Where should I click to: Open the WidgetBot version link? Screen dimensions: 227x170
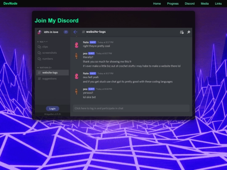pos(53,114)
